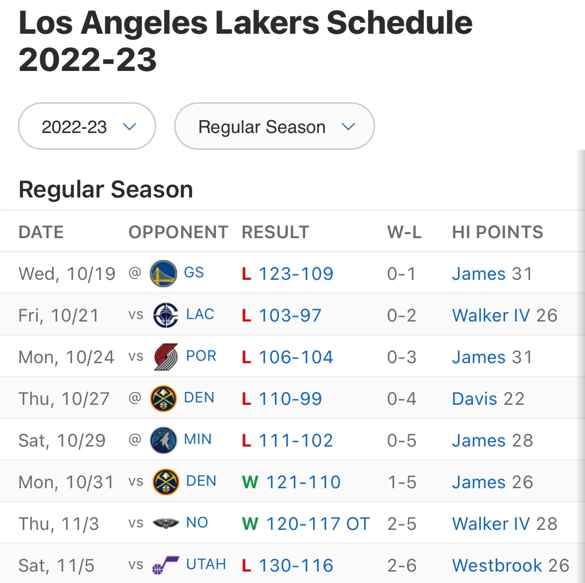
Task: Click the Golden State Warriors logo
Action: [x=163, y=273]
